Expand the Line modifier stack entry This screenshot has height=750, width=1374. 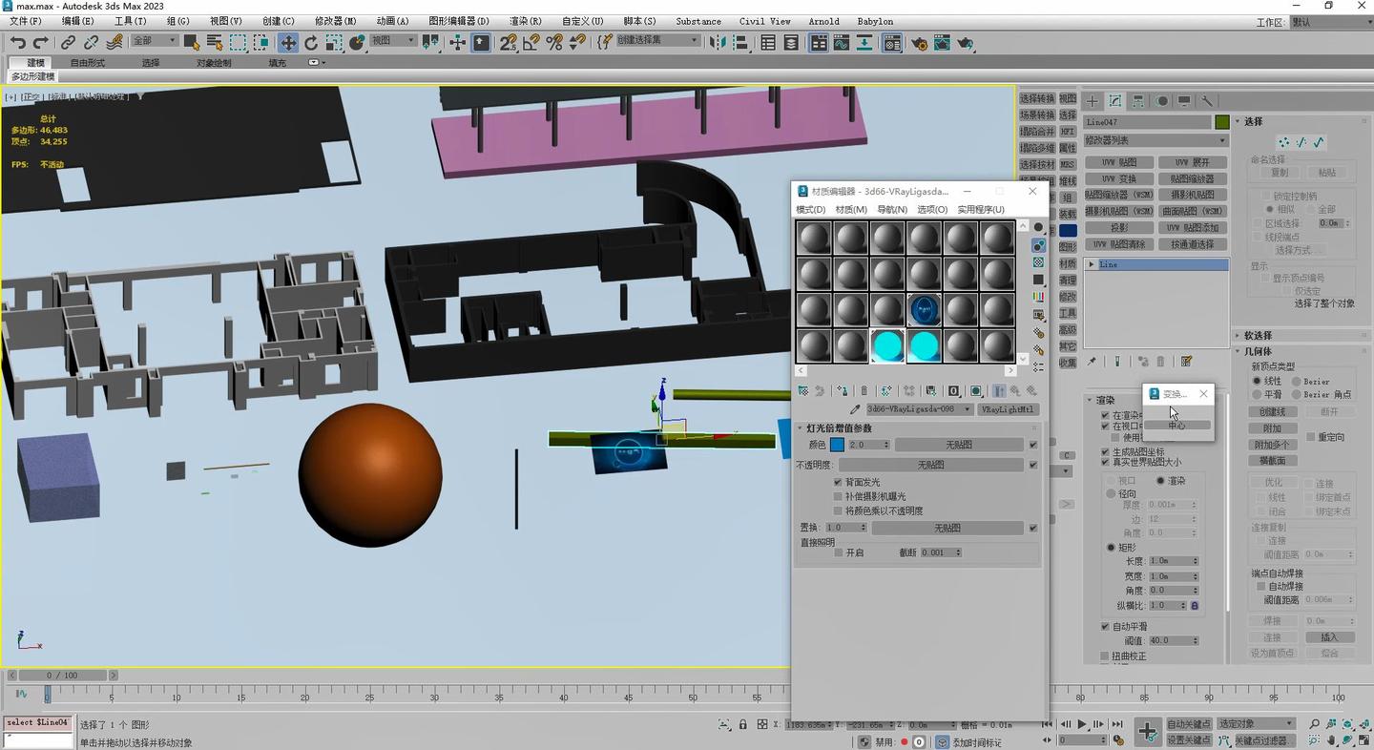click(1091, 264)
